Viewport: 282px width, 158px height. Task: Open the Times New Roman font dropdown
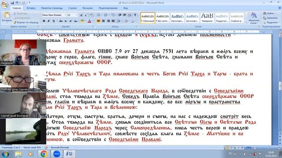(x=65, y=15)
